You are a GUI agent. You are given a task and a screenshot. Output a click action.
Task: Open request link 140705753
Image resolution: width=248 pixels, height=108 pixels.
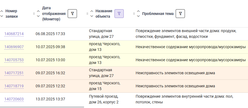point(14,60)
